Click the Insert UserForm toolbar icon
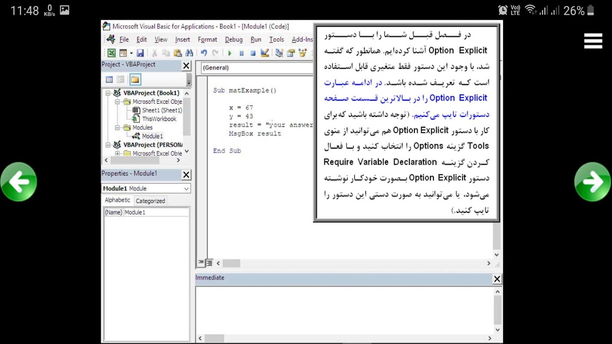This screenshot has height=344, width=612. point(123,53)
